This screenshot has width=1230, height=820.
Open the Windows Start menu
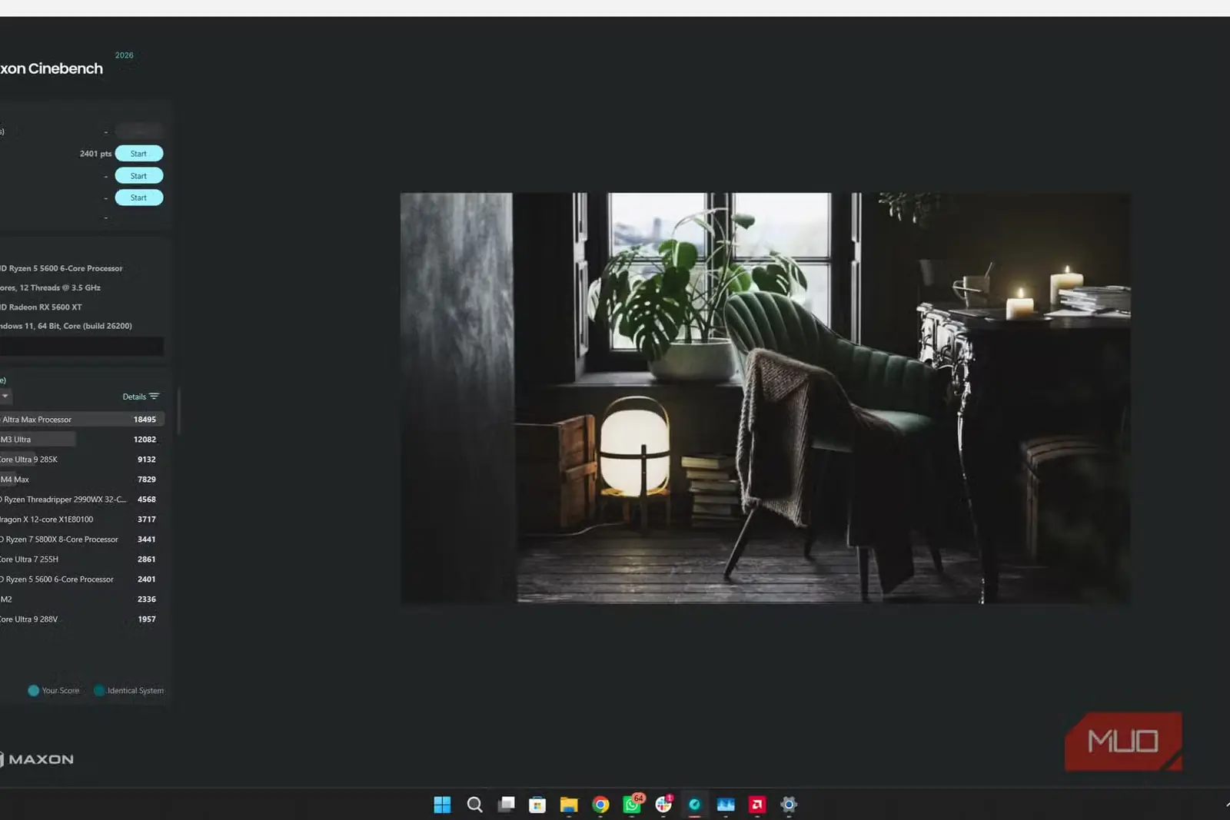[x=442, y=805]
